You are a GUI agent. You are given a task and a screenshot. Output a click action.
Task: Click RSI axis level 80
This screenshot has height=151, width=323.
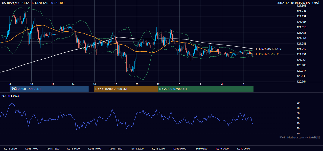(x=298, y=103)
